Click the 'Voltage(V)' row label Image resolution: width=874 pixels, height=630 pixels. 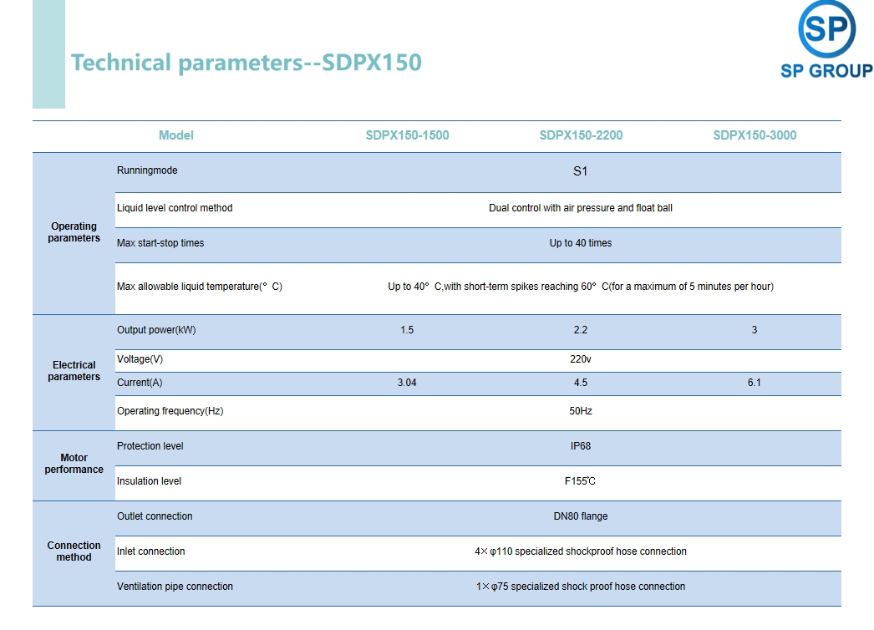tap(140, 359)
